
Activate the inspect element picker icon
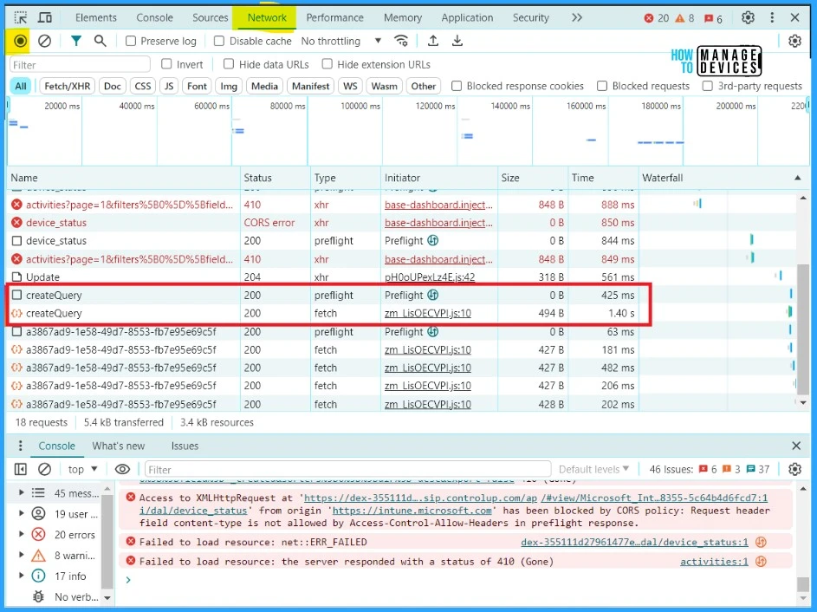pyautogui.click(x=20, y=17)
